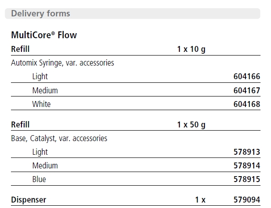
Task: Click the Medium row under 50 g refill
Action: click(x=135, y=166)
